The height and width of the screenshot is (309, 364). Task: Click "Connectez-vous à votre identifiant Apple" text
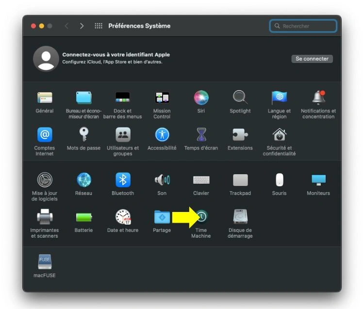point(116,54)
